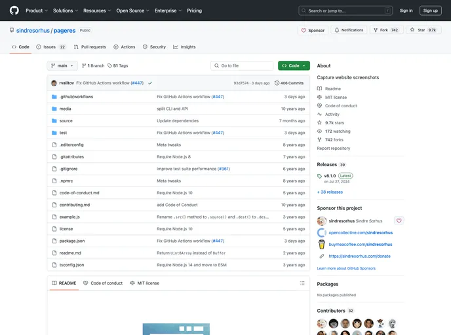View 172 watching link
451x335 pixels.
(334, 132)
